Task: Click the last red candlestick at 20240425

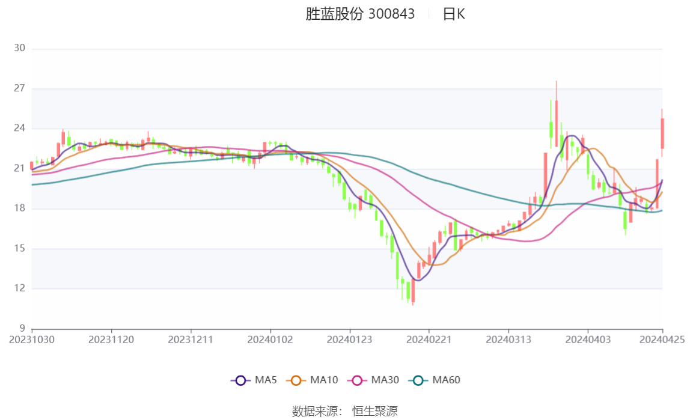Action: 662,133
